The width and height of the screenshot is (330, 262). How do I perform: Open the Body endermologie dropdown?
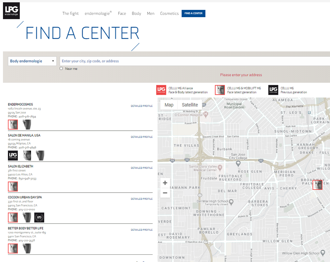pyautogui.click(x=32, y=61)
